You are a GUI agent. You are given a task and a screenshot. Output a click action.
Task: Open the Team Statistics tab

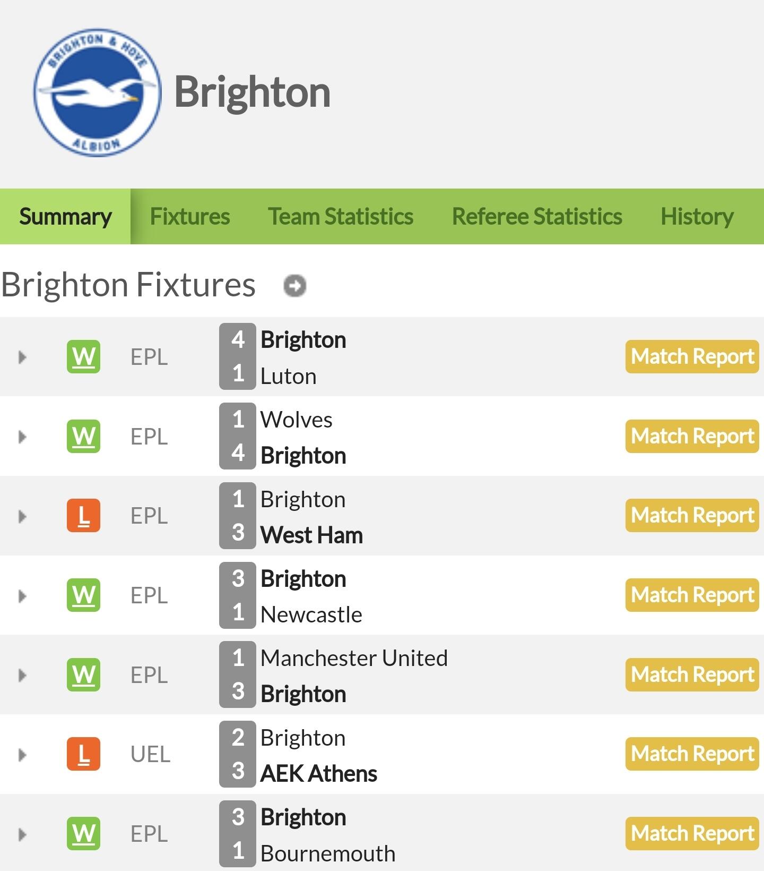point(341,217)
